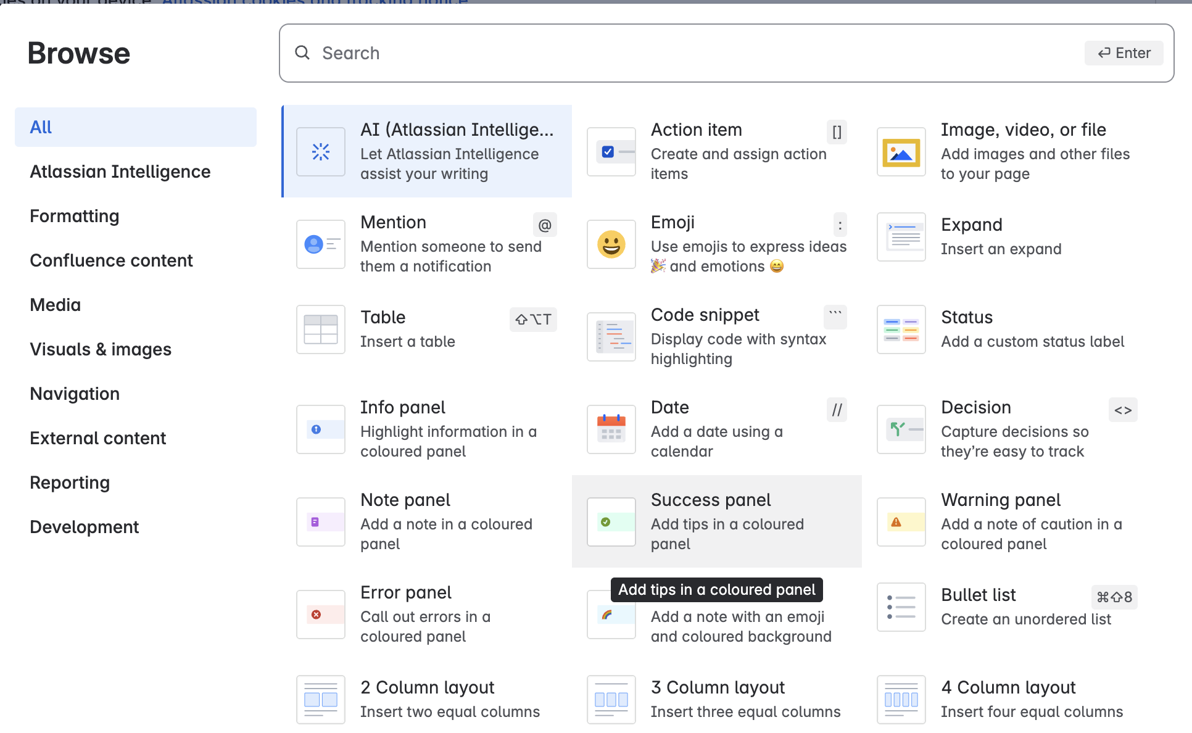Open the Atlassian Intelligence category

coord(136,172)
